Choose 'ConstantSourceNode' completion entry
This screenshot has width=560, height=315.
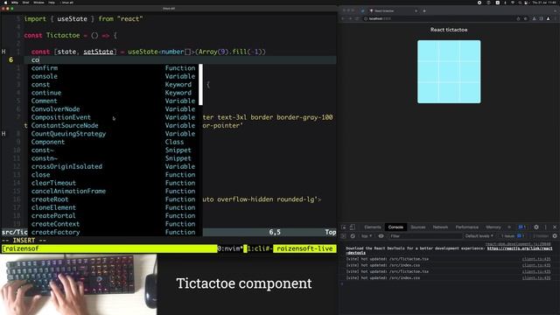(114, 125)
